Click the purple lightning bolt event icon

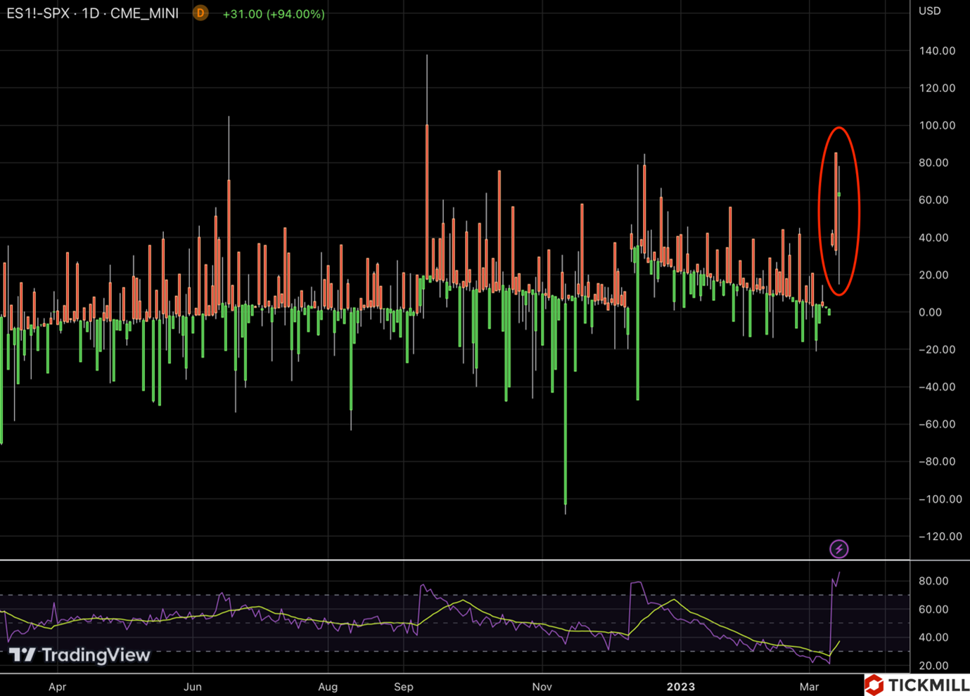838,548
